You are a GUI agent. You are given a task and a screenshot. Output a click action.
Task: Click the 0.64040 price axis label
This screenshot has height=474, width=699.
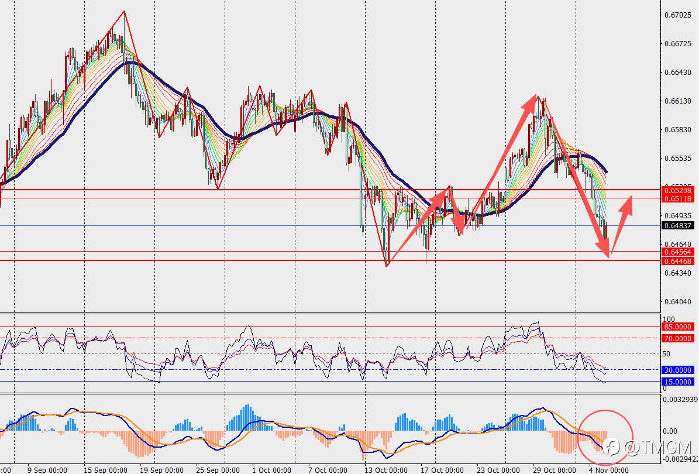coord(677,302)
